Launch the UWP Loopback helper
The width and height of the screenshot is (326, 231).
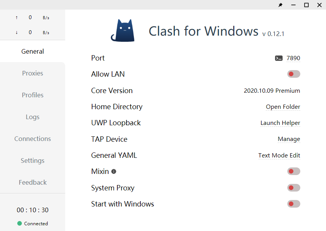pyautogui.click(x=280, y=123)
